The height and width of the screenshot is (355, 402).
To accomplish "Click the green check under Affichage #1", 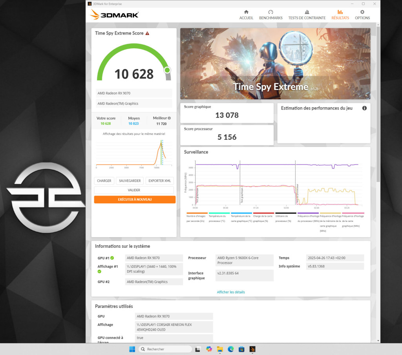I will [x=99, y=271].
